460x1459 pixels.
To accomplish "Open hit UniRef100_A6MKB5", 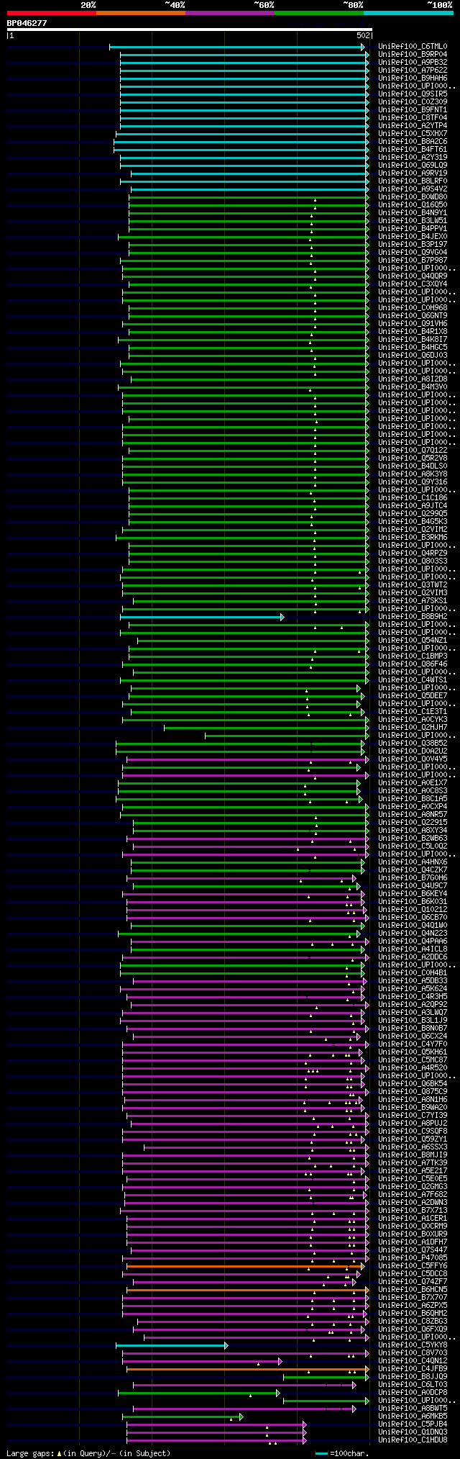I will coord(413,1417).
